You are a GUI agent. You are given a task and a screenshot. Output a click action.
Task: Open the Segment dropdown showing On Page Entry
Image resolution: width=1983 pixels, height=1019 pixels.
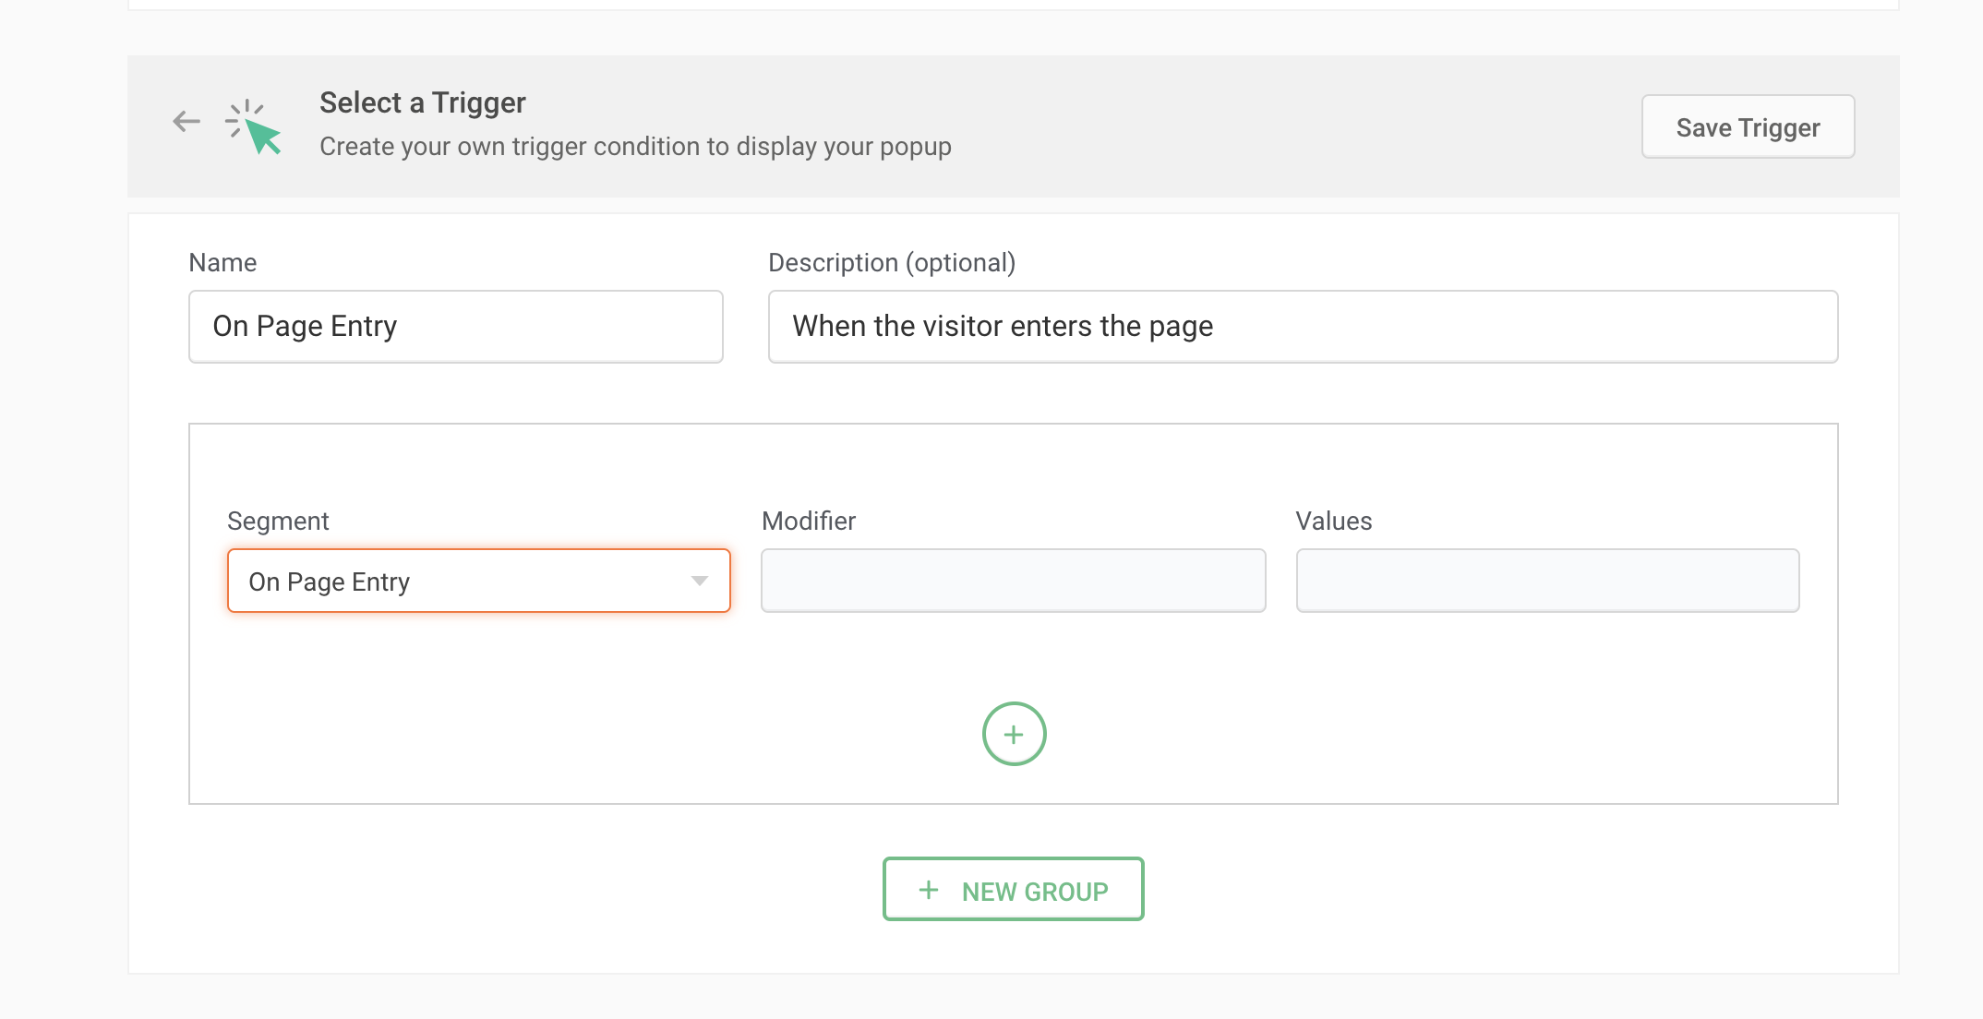(462, 581)
